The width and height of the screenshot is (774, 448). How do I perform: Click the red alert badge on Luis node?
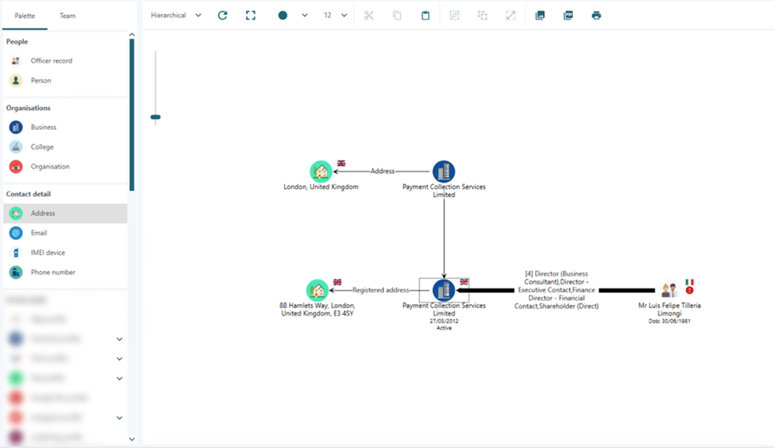pos(689,290)
